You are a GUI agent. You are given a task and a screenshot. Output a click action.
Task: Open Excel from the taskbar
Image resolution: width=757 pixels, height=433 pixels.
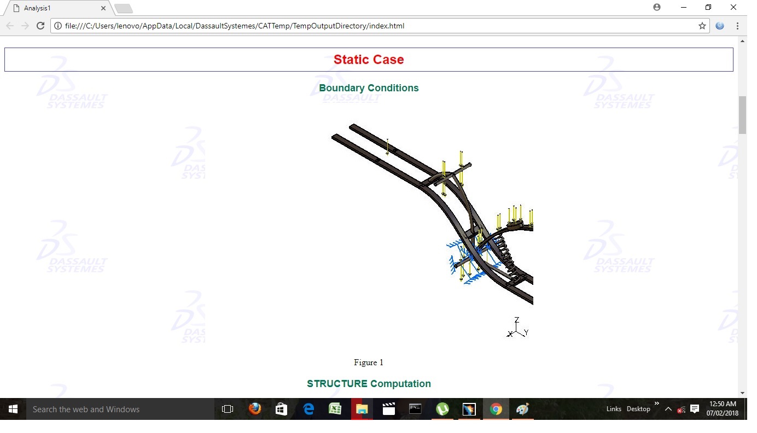click(x=335, y=409)
